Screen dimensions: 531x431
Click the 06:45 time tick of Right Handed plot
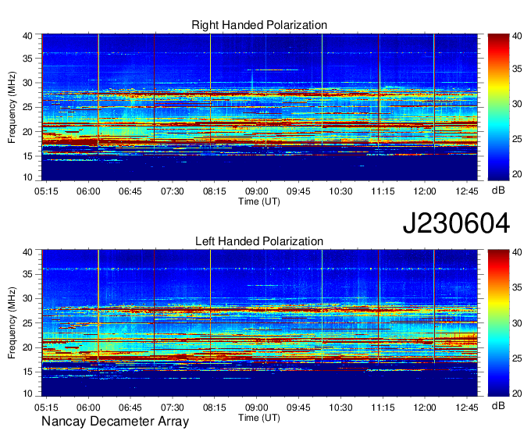pos(130,191)
